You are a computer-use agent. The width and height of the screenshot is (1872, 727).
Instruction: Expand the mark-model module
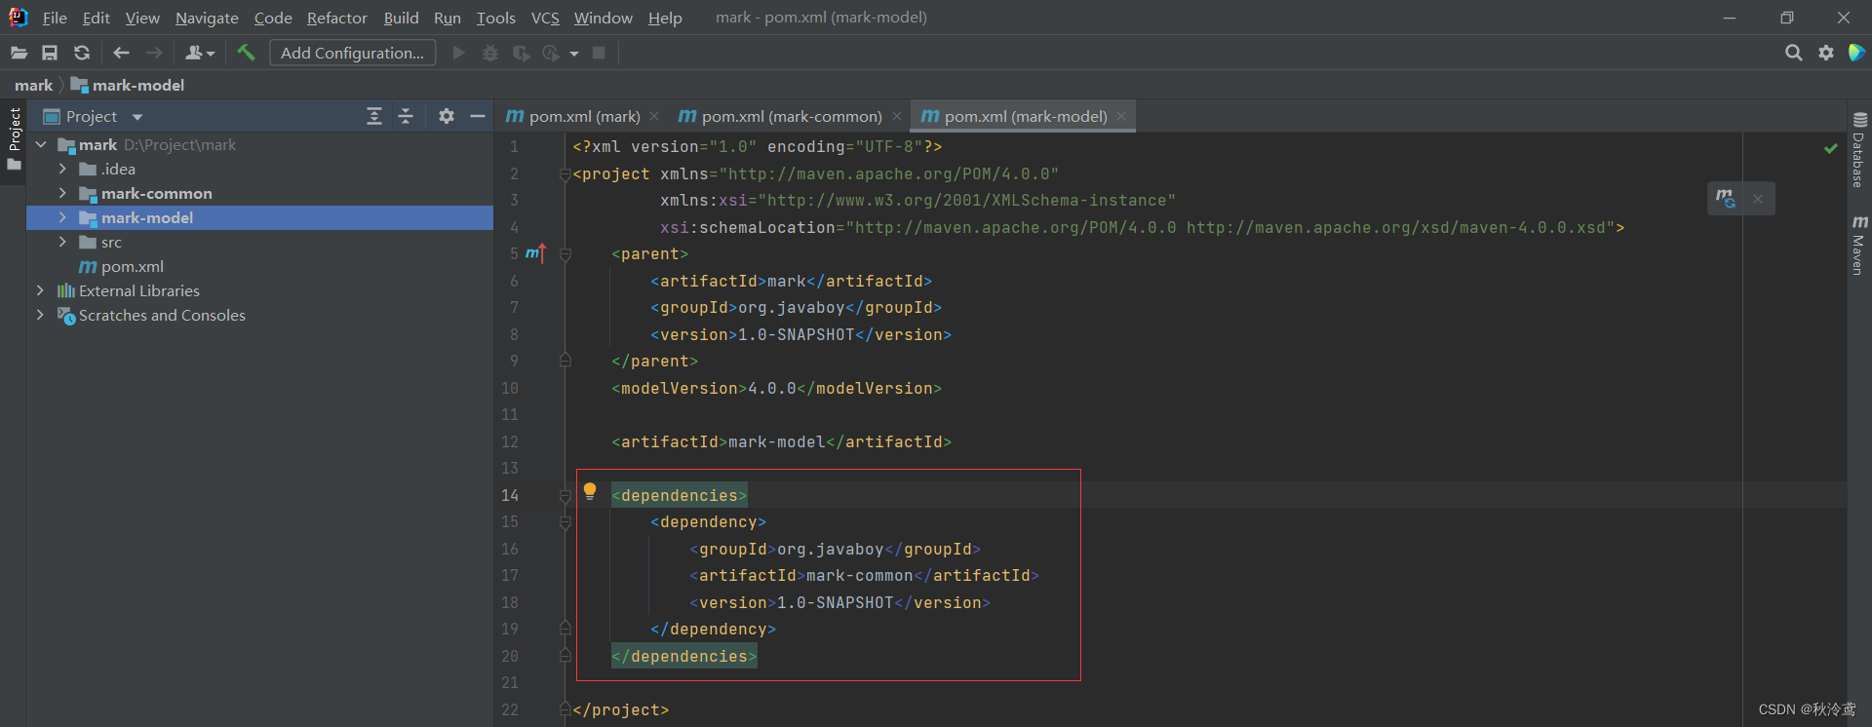62,217
